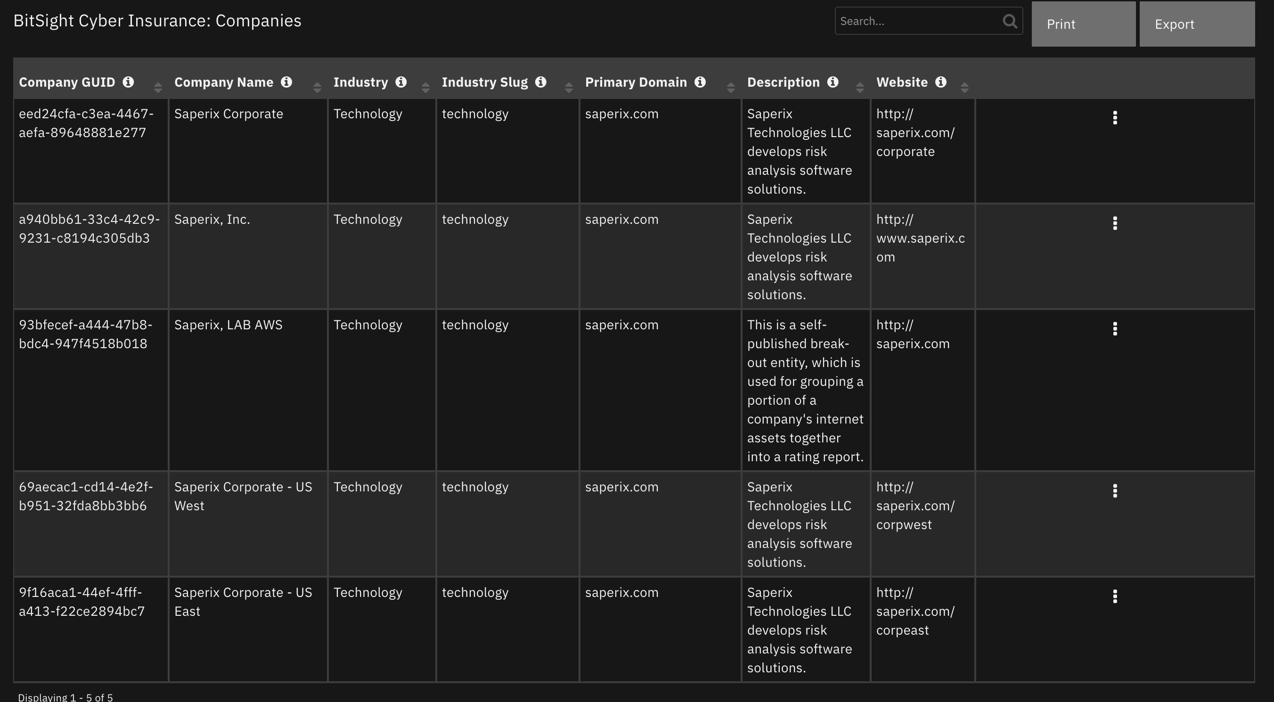Open row actions menu for Saperix Corporate

[x=1115, y=118]
